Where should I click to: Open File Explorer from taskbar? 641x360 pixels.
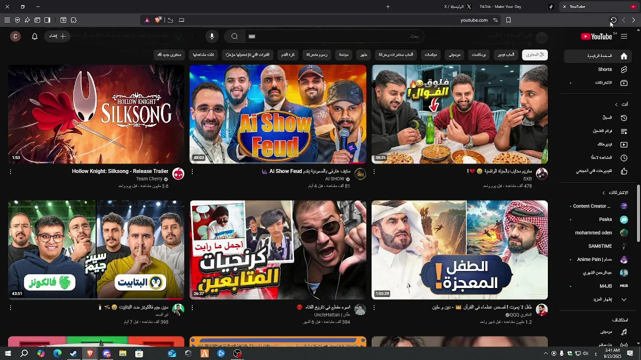point(123,353)
